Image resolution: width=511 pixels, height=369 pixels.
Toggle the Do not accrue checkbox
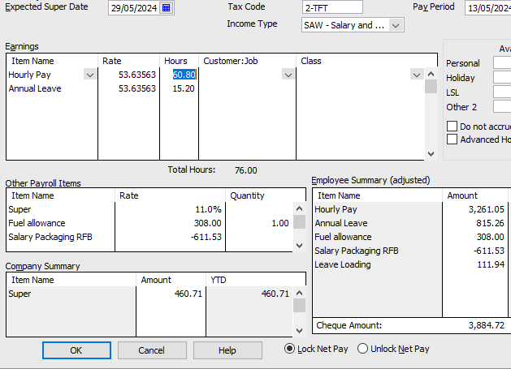pos(452,127)
